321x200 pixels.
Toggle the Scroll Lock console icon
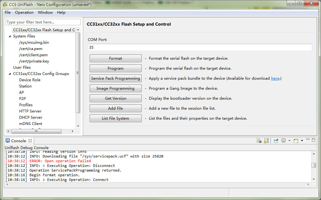click(266, 141)
